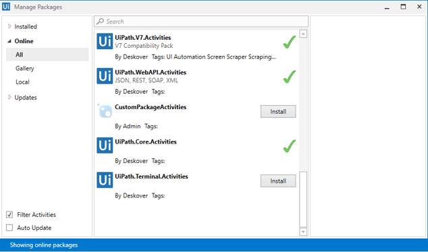The width and height of the screenshot is (428, 252).
Task: Close the Manage Packages window
Action: click(x=419, y=7)
